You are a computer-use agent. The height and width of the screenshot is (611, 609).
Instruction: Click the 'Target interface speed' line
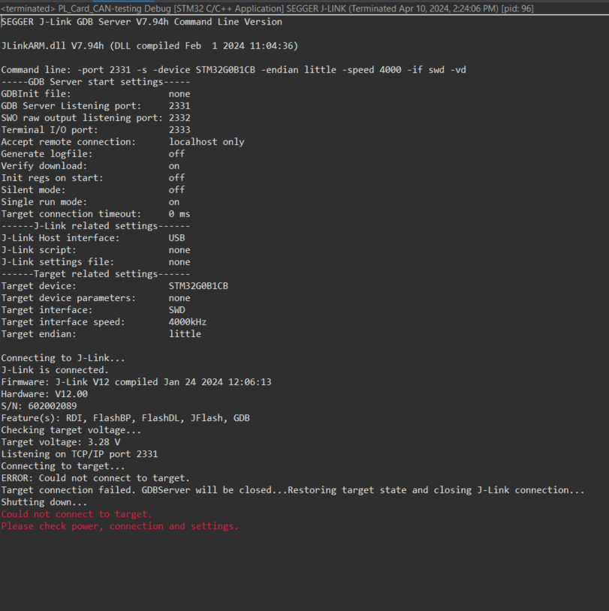tap(104, 322)
